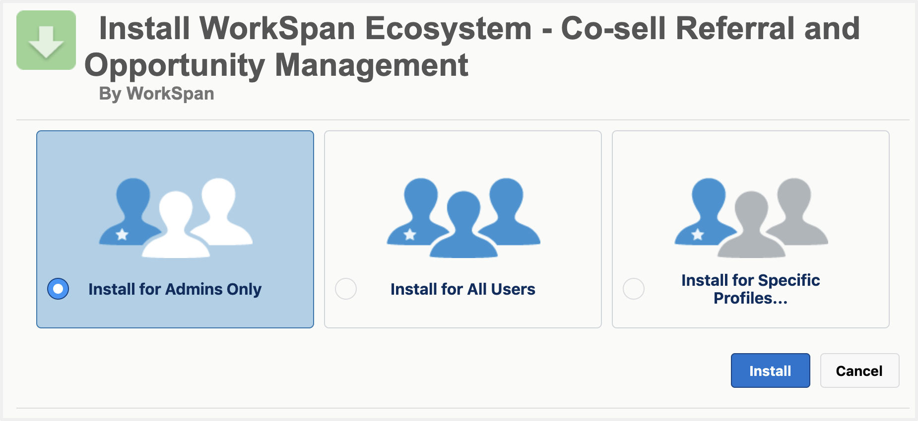This screenshot has height=421, width=918.
Task: Pick the All Users option card
Action: (463, 229)
